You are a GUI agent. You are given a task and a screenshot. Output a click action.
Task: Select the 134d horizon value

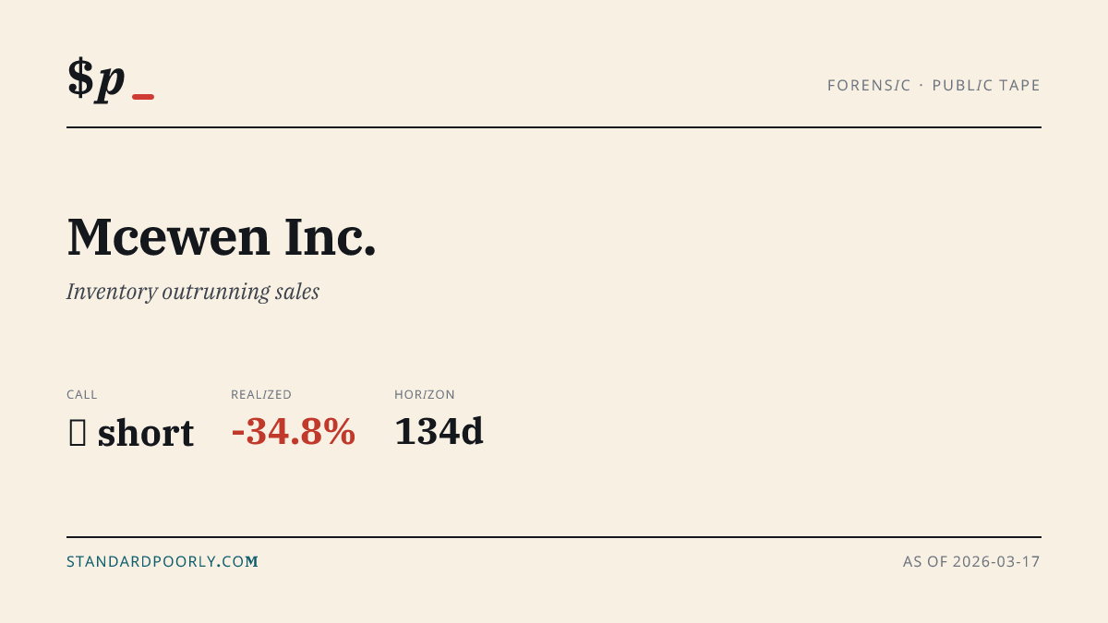(439, 432)
